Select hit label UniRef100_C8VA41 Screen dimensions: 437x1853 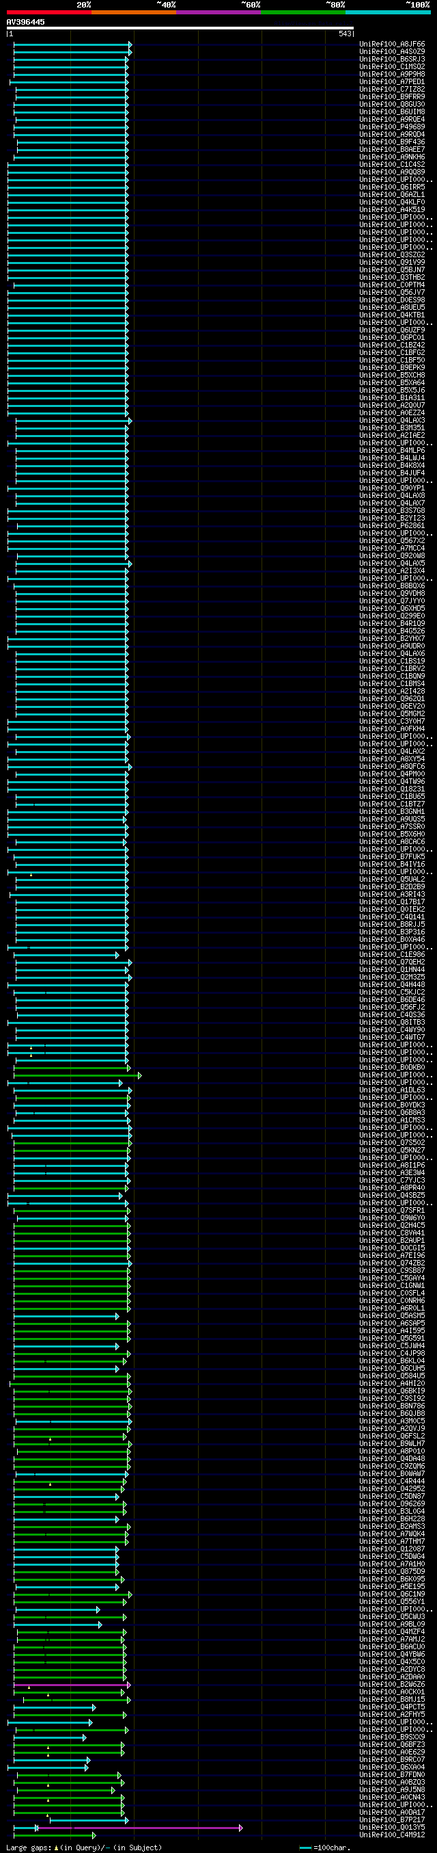click(x=392, y=1233)
